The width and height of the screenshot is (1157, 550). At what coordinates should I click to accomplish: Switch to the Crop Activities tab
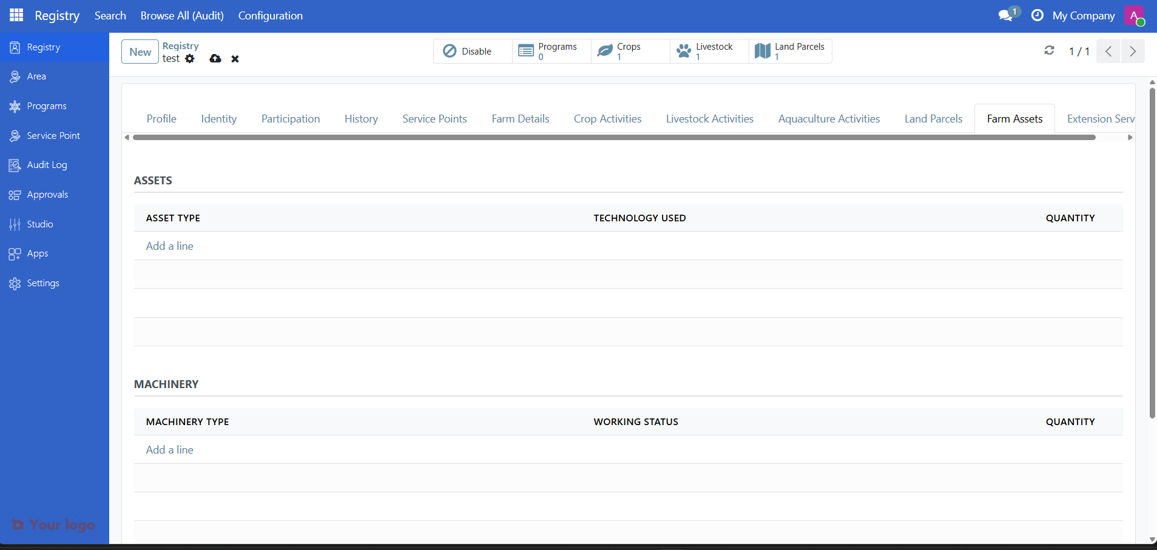click(x=607, y=119)
